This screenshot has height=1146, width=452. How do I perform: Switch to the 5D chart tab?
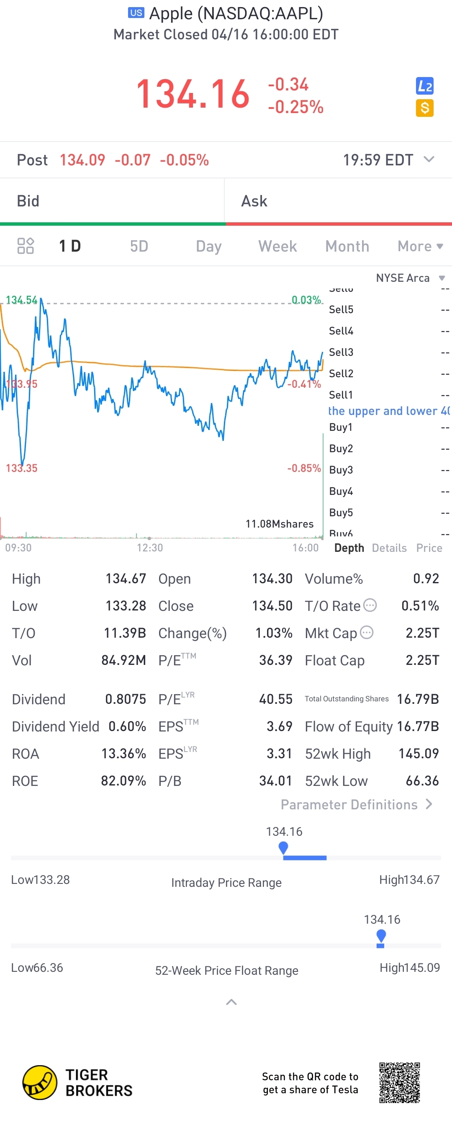(x=139, y=246)
